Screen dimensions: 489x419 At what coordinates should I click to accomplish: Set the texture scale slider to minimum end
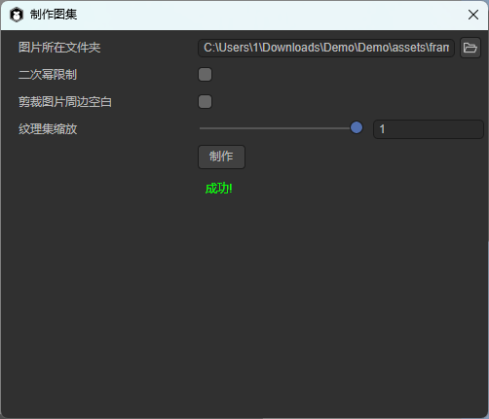pos(201,128)
